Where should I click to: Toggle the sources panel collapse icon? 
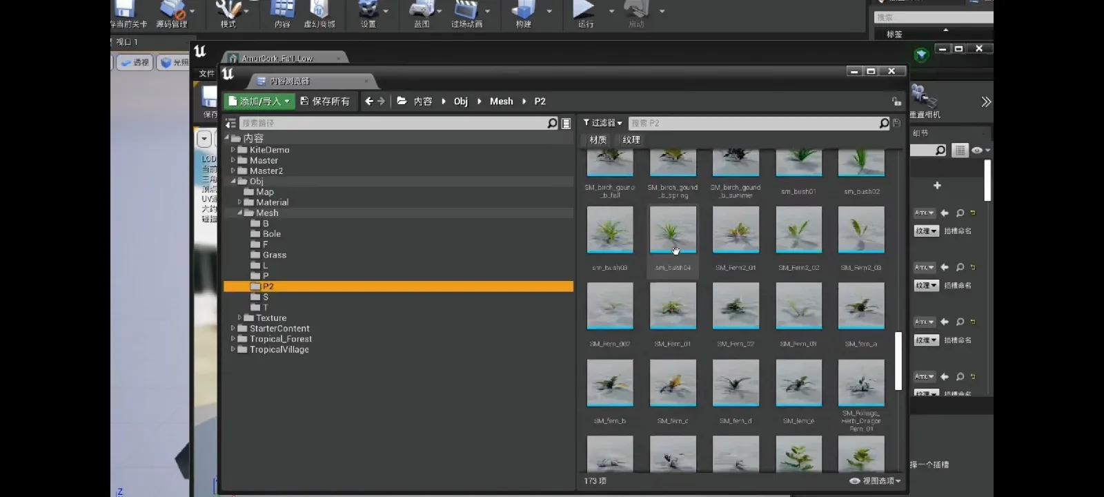[230, 124]
